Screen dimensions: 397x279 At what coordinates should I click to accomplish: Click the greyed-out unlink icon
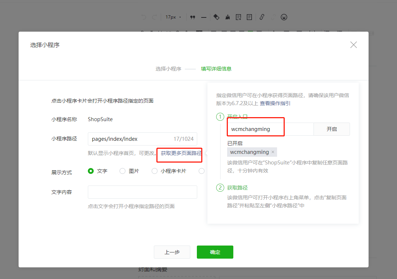pos(273,17)
